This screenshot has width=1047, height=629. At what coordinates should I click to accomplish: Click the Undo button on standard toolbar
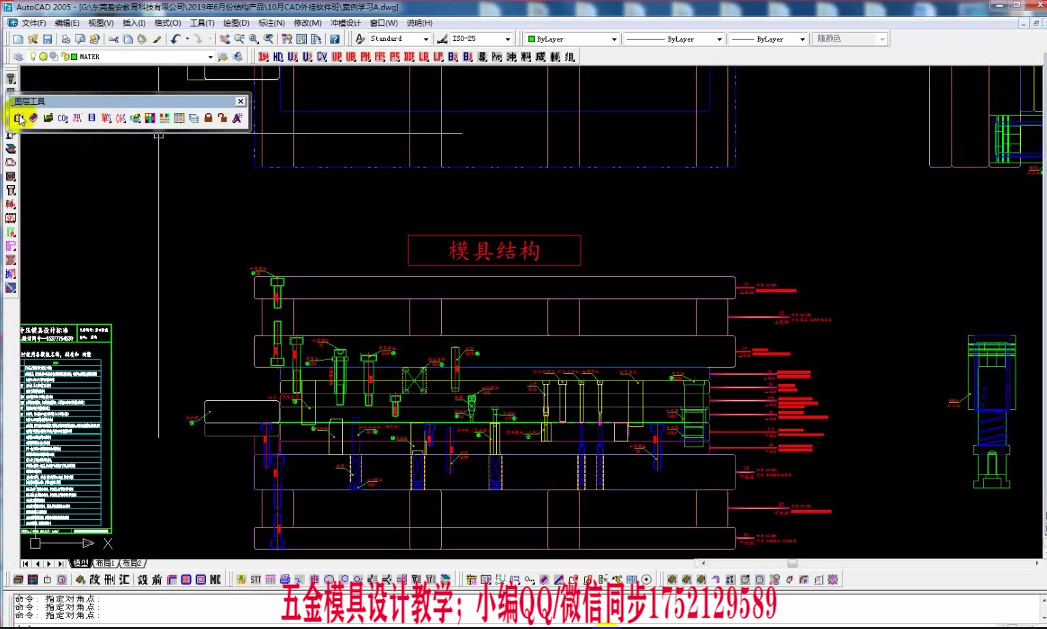[176, 39]
